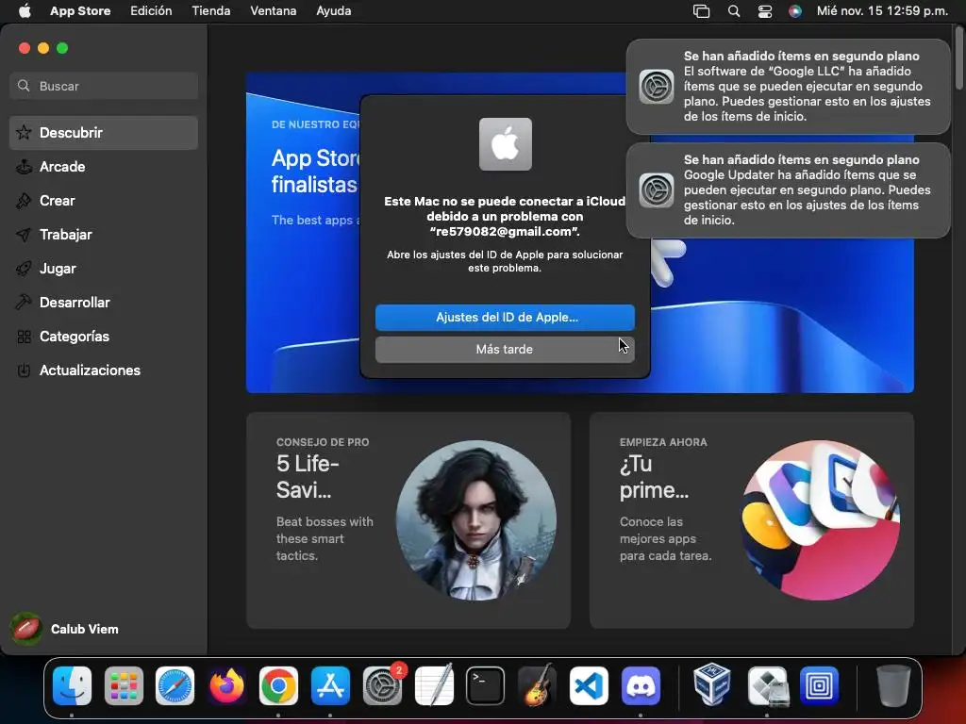Click the Apple logo icon in the dialog

pyautogui.click(x=506, y=144)
